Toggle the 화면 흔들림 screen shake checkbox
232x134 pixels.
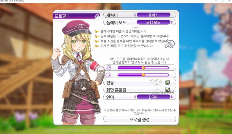coord(168,89)
